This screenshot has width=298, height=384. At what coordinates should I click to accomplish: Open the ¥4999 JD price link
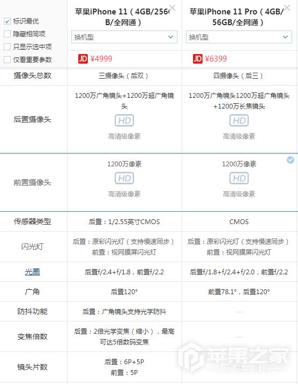101,59
